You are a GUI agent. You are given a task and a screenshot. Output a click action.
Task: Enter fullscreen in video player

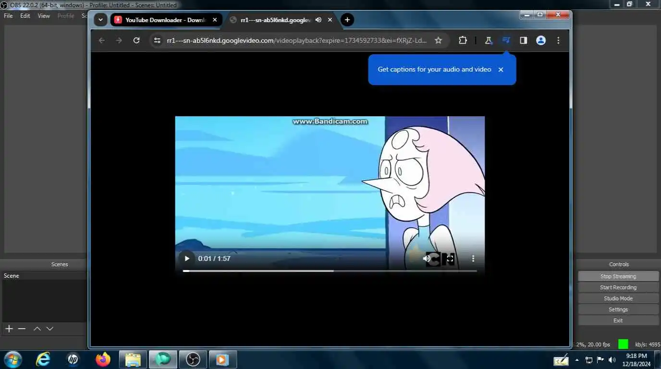coord(450,258)
